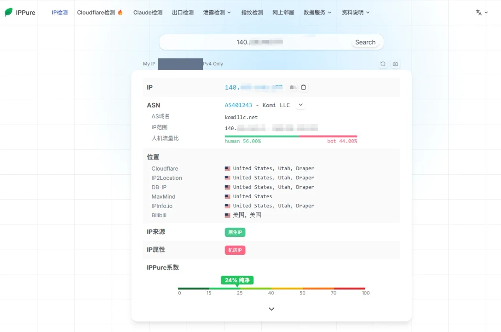This screenshot has width=501, height=332.
Task: Open 网上邻居 page
Action: point(283,13)
